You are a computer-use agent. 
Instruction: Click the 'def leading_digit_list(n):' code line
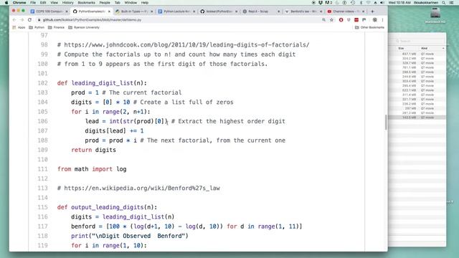(102, 83)
